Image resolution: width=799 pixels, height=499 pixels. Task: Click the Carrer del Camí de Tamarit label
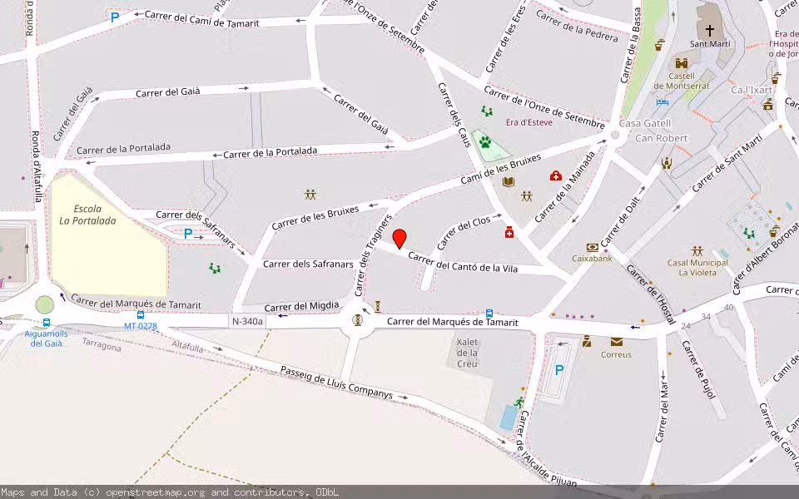202,19
